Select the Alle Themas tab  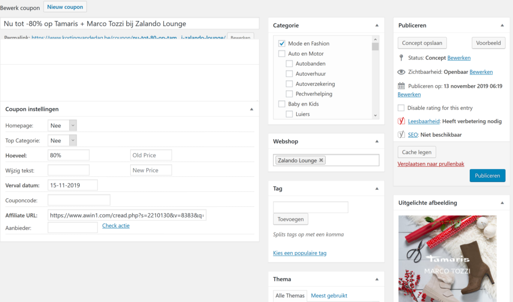290,295
